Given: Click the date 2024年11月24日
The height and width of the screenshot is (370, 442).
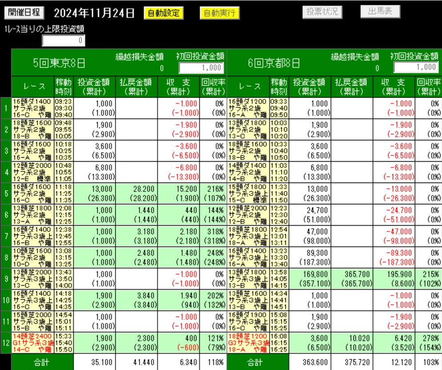Looking at the screenshot, I should pyautogui.click(x=94, y=13).
